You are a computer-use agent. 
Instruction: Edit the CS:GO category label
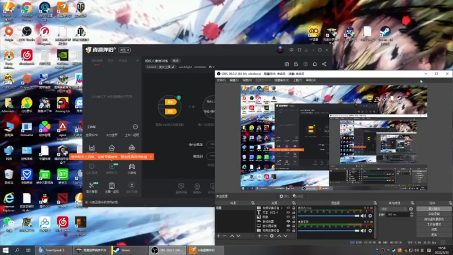coord(160,67)
